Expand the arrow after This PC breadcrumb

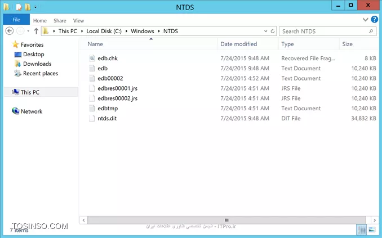[x=82, y=31]
